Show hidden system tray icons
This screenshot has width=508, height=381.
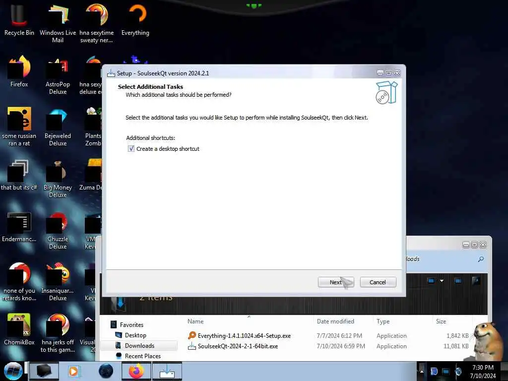click(x=422, y=371)
